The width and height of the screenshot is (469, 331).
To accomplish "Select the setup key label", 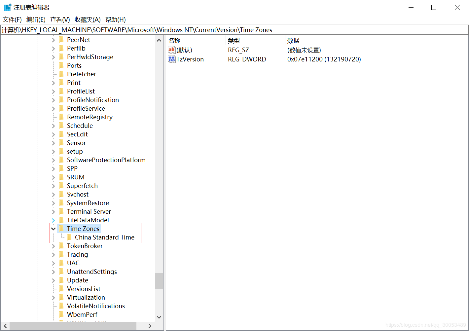I will [75, 151].
